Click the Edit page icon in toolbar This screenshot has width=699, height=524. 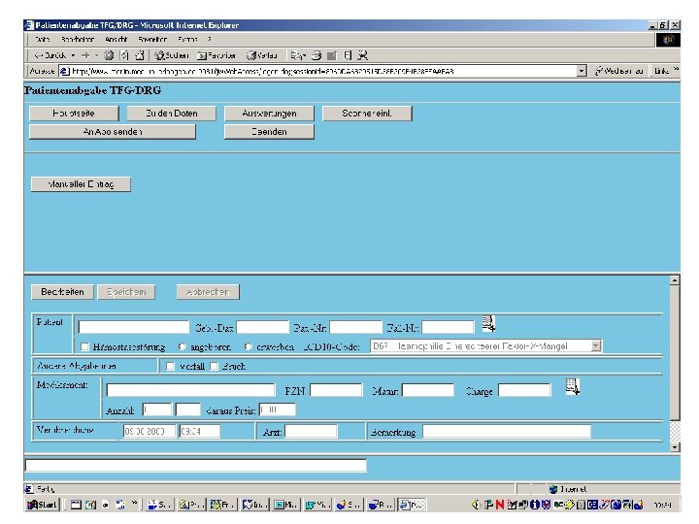(x=332, y=55)
